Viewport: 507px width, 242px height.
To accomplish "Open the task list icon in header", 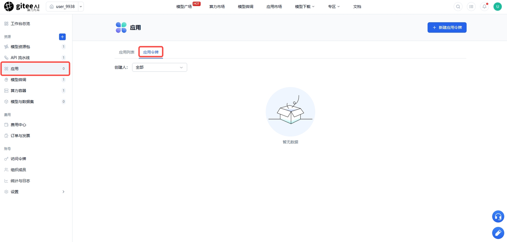I will coord(471,7).
